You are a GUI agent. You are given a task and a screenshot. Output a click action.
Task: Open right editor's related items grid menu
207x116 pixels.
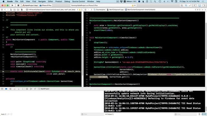point(85,10)
